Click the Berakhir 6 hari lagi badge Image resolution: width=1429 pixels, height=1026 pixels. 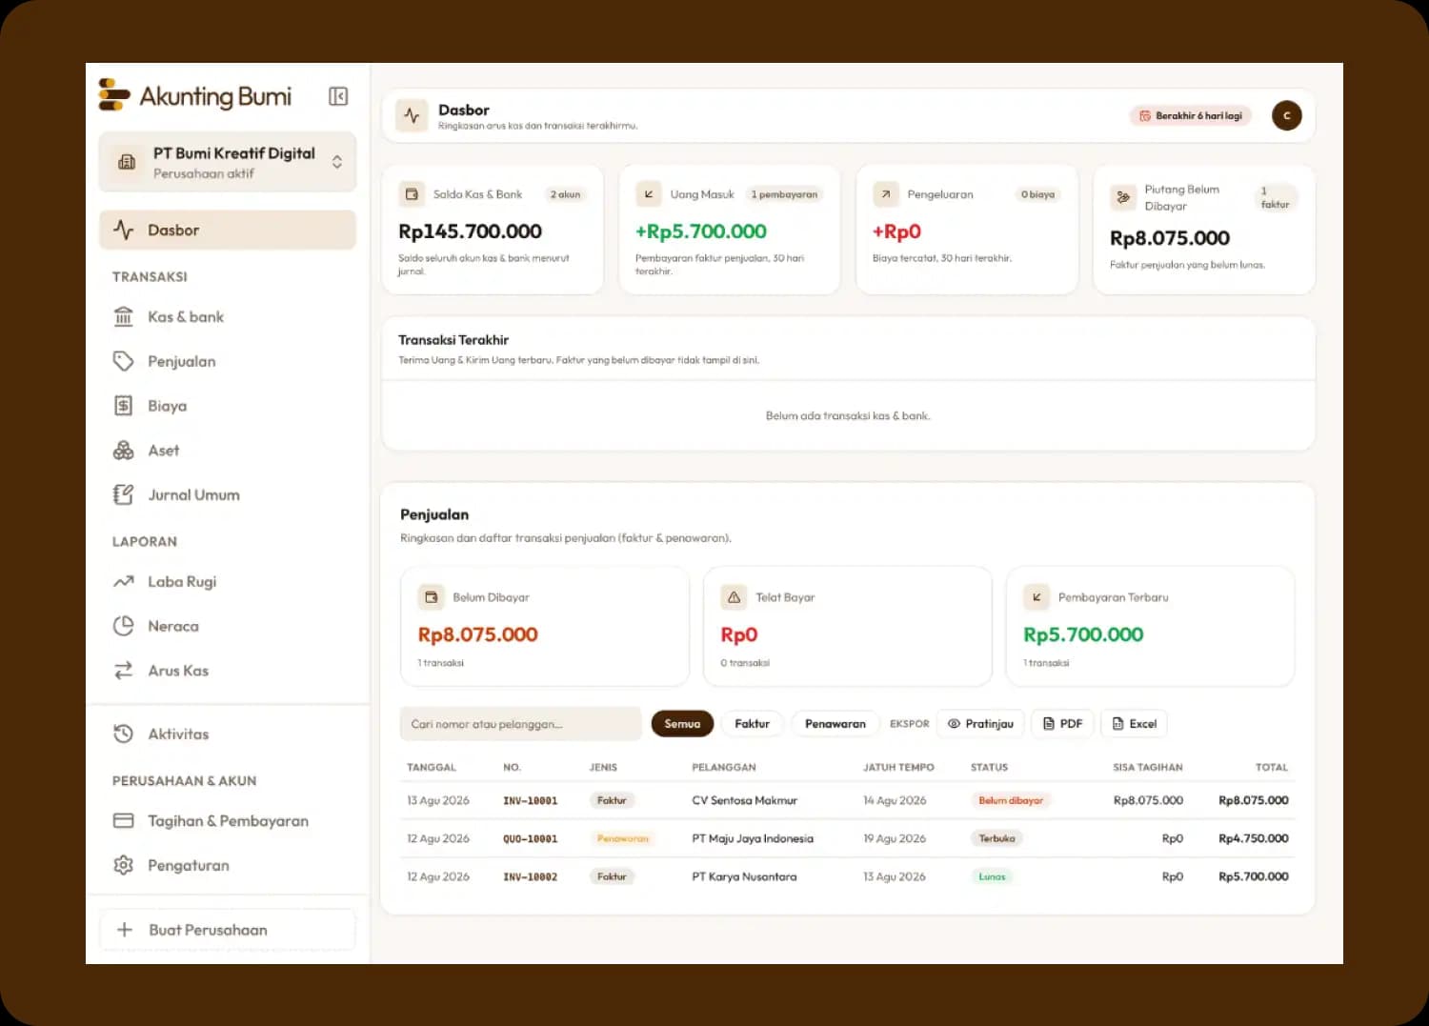point(1192,116)
